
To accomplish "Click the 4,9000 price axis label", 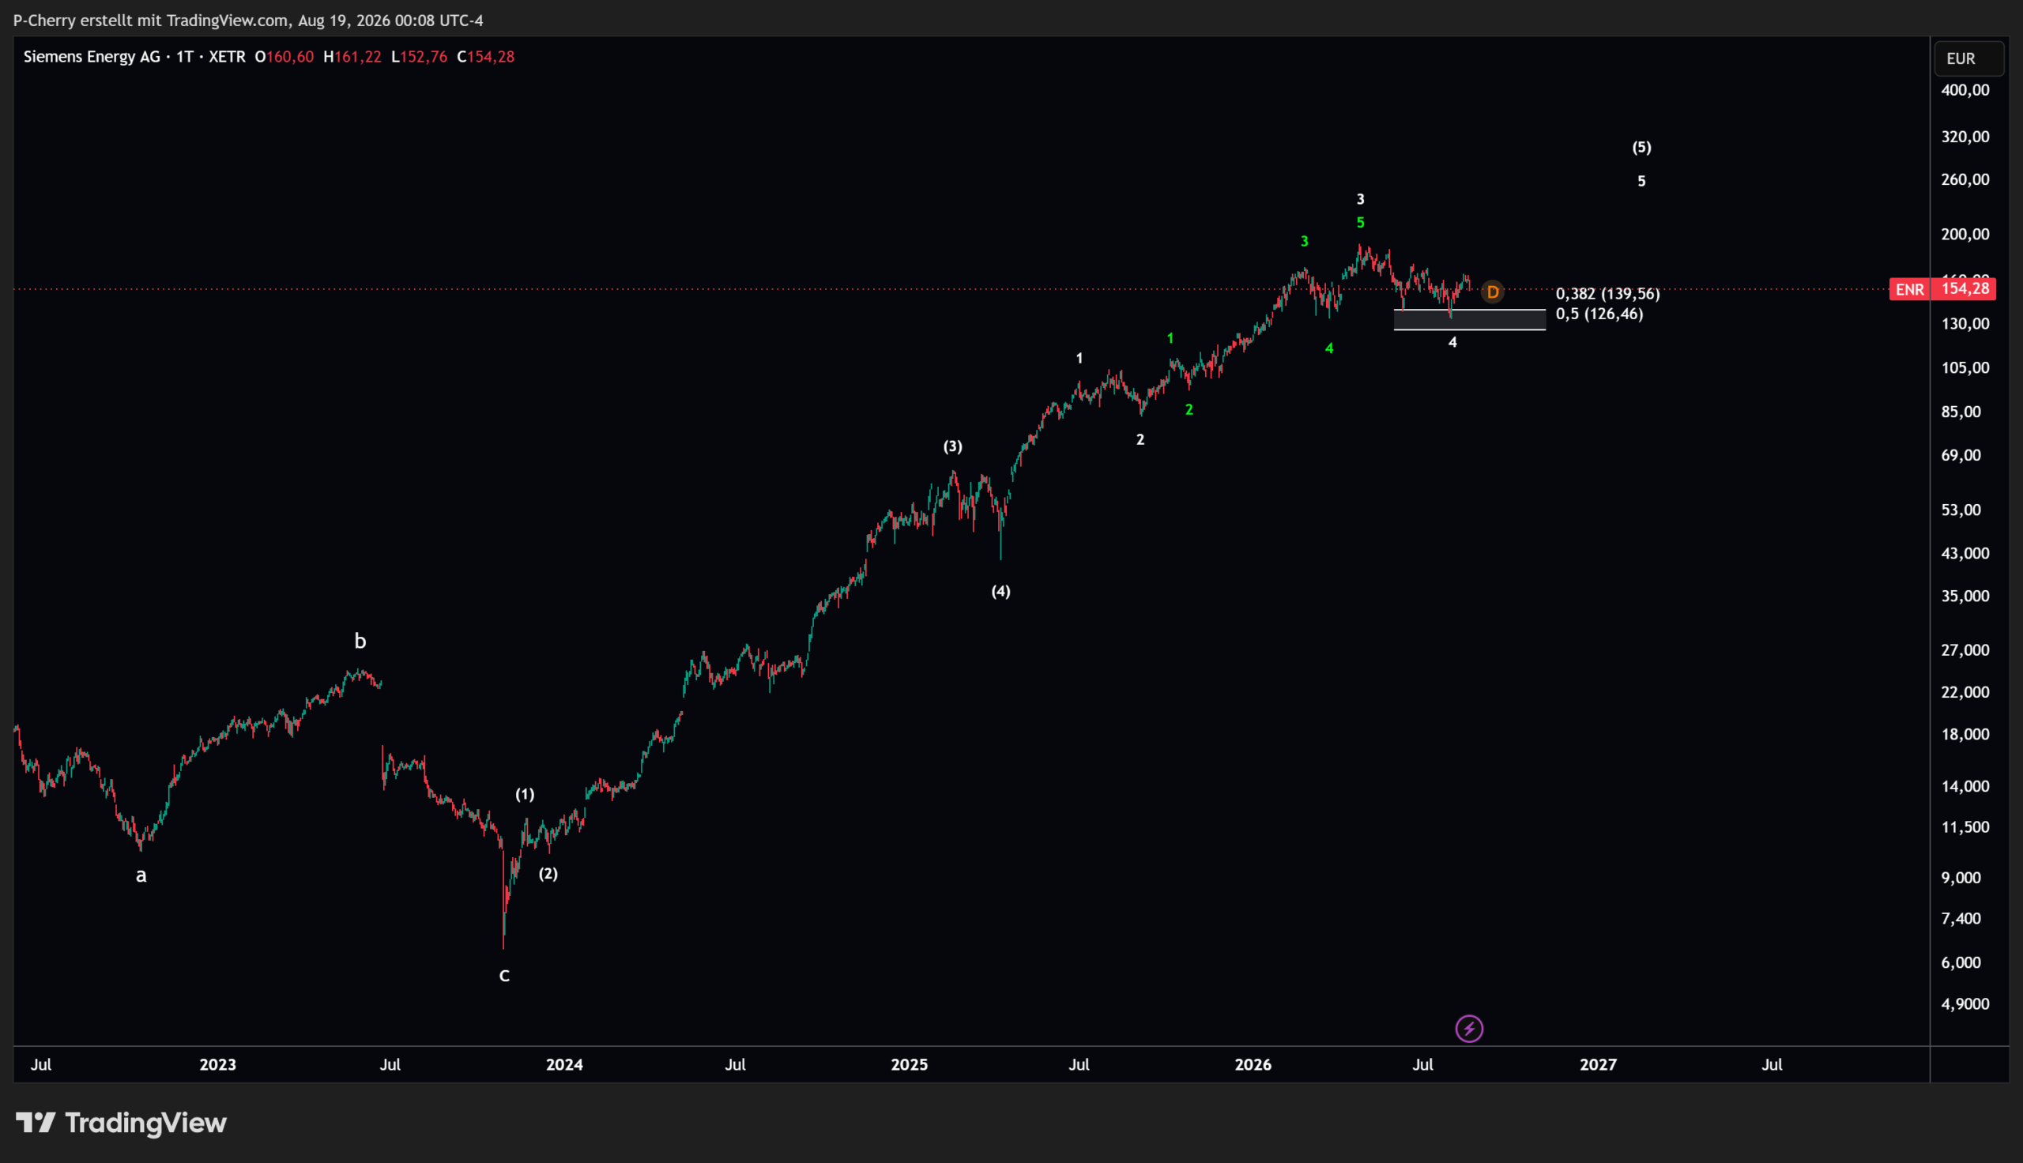I will pos(1965,1004).
